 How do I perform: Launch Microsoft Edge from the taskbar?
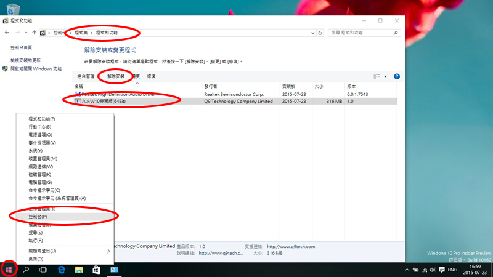62,270
